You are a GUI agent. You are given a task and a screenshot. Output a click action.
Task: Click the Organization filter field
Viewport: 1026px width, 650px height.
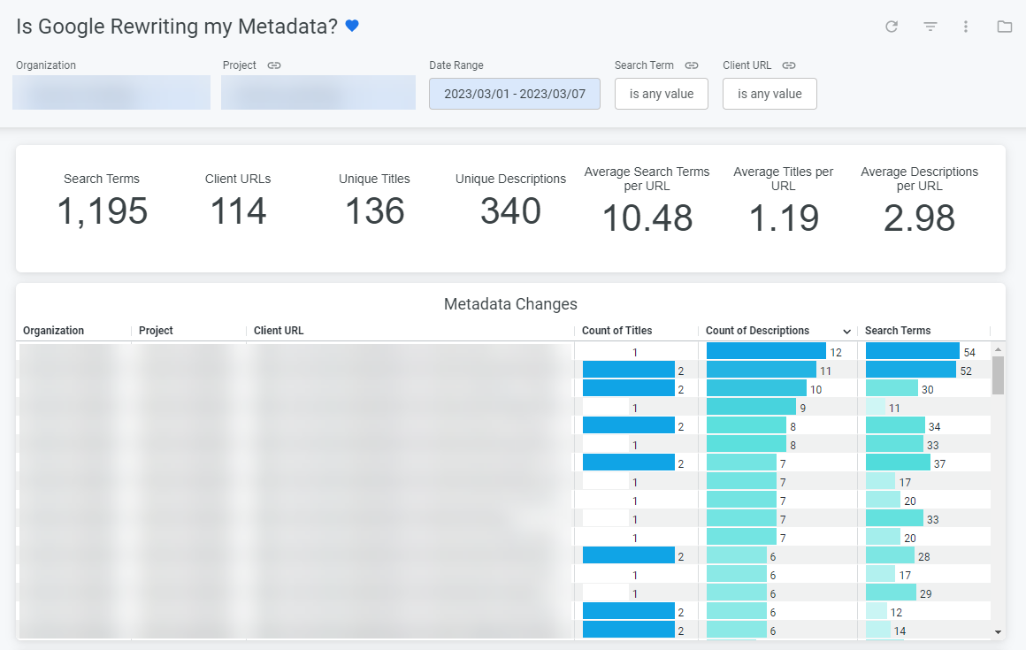click(x=111, y=93)
